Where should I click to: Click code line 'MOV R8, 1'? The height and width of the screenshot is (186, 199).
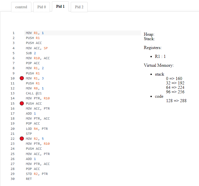[35, 88]
